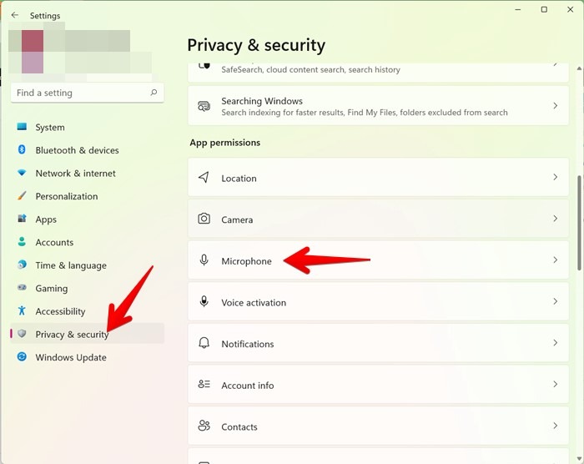584x464 pixels.
Task: Click the Microphone icon
Action: [204, 260]
